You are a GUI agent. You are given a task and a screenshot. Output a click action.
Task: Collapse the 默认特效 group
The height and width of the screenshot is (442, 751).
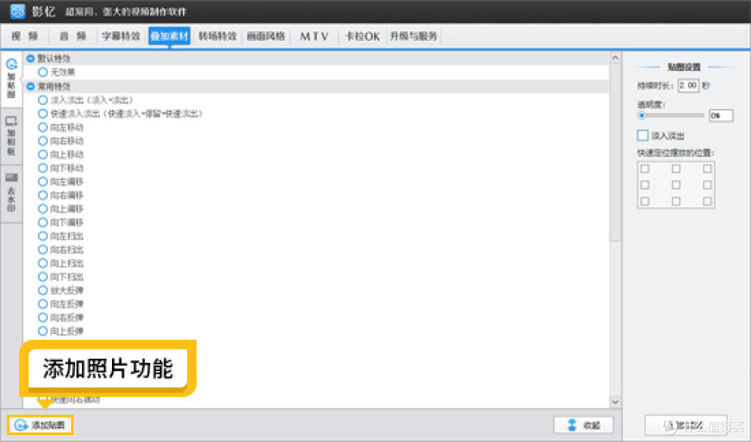31,58
